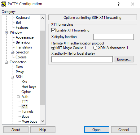Open the Kex category
140x135 pixels.
click(24, 82)
